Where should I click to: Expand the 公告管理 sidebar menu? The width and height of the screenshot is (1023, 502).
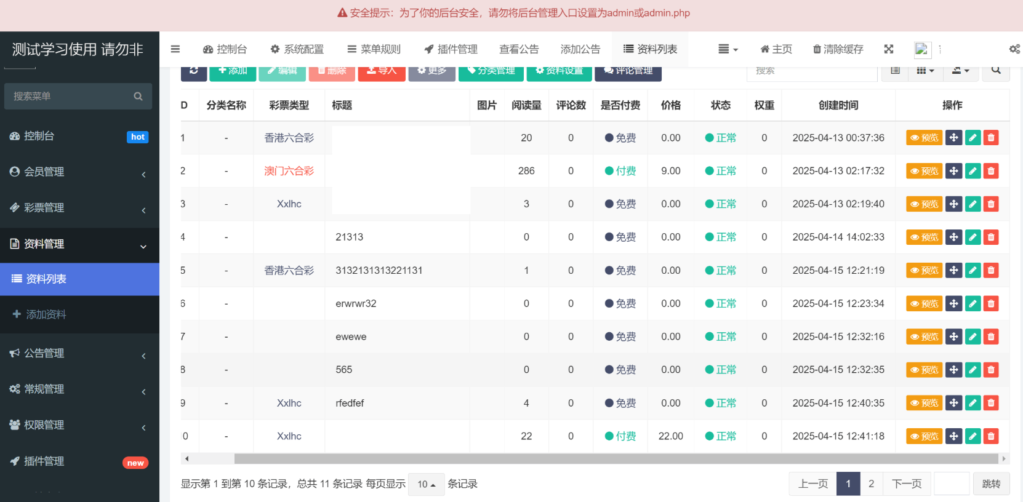(79, 354)
